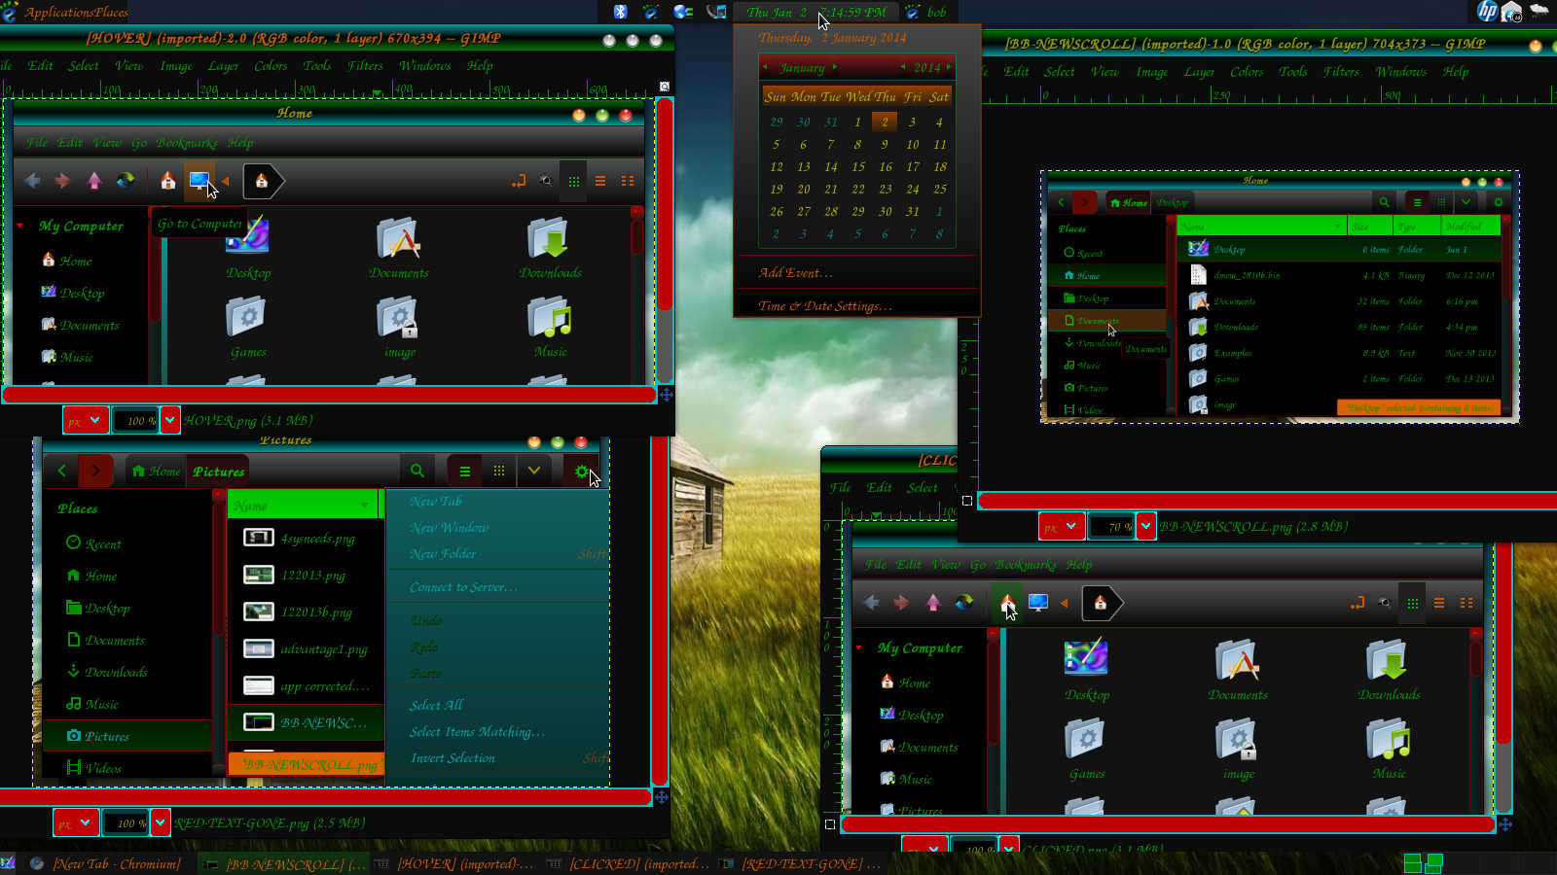
Task: Open File menu in CLICKED GIMP window
Action: pos(840,487)
